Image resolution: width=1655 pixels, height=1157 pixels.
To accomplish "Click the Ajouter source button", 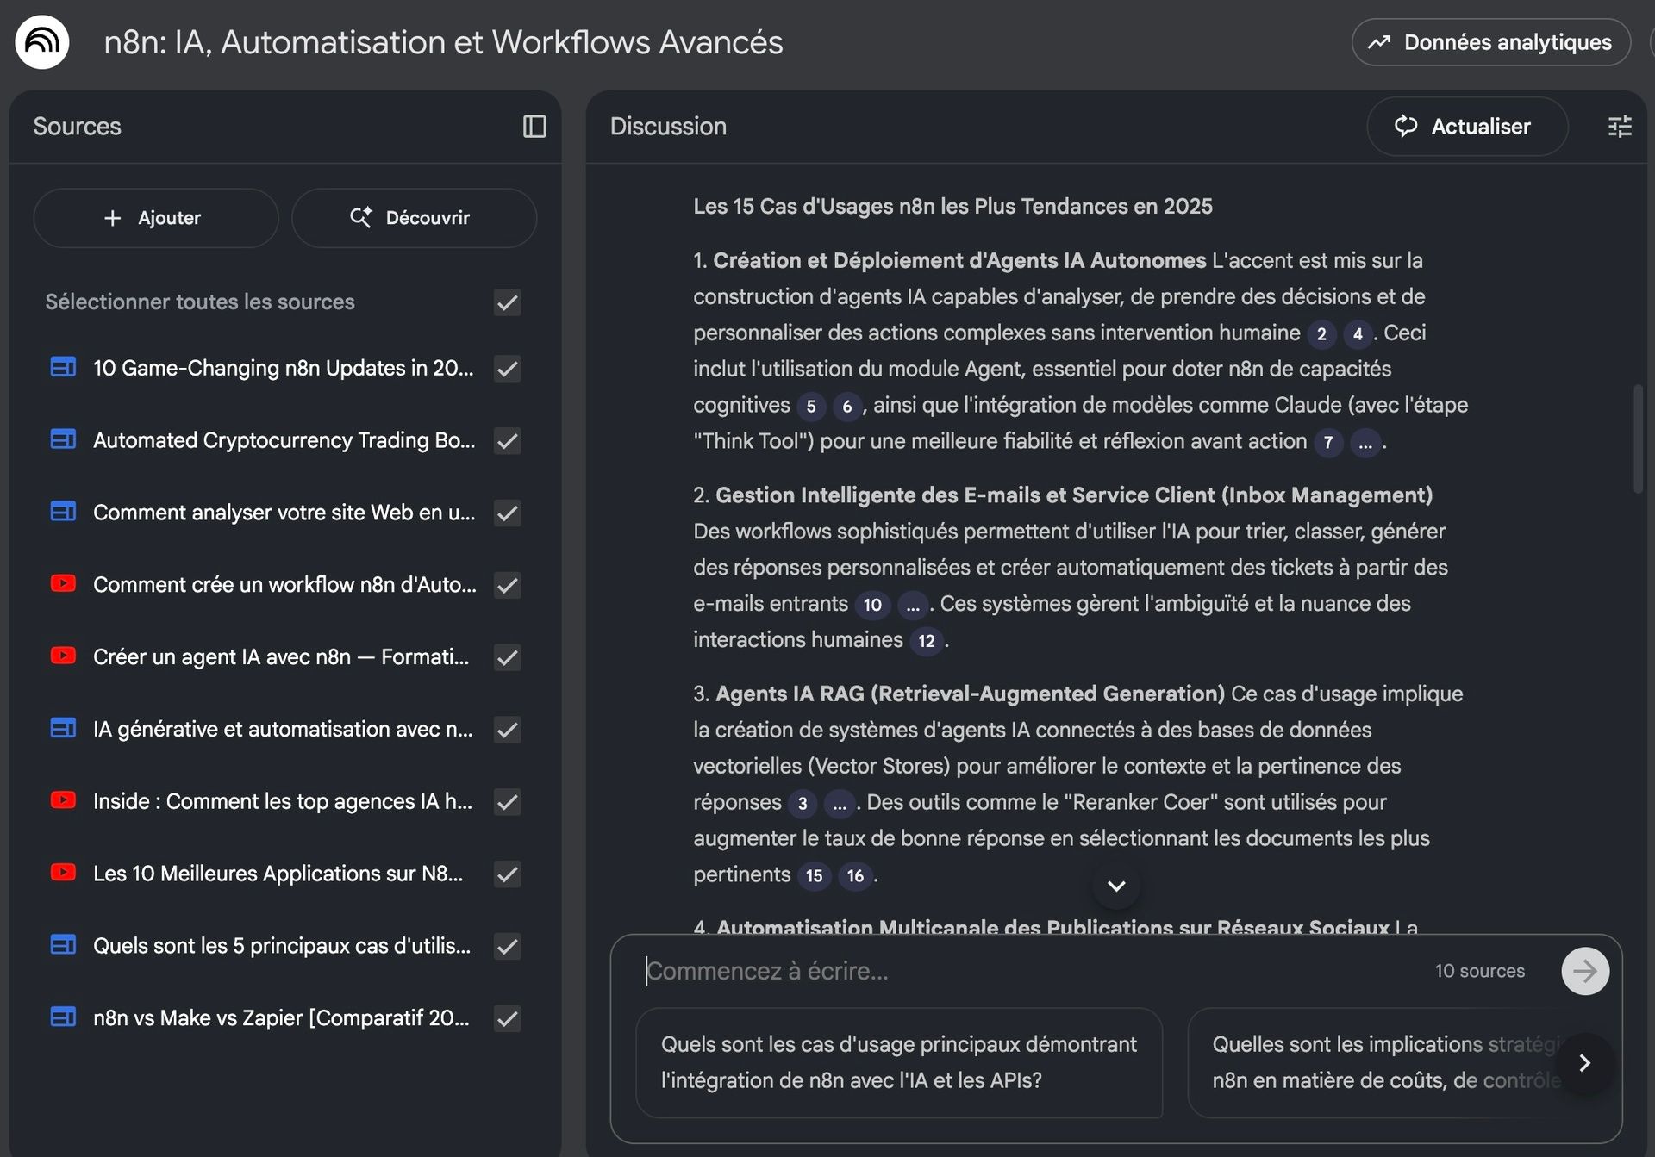I will coord(155,218).
